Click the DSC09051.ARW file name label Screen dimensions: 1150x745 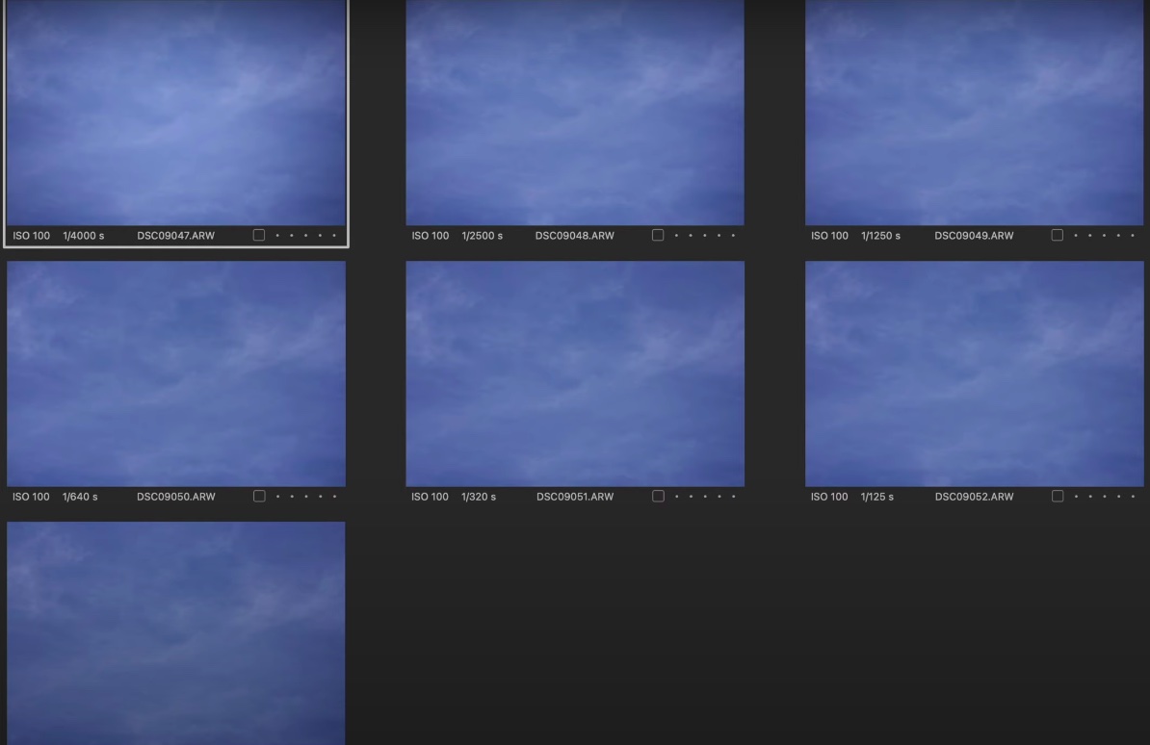pos(575,497)
